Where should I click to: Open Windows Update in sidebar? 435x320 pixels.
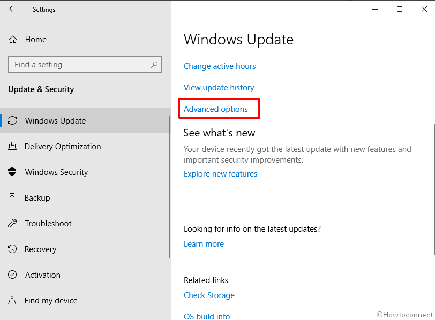(x=85, y=120)
